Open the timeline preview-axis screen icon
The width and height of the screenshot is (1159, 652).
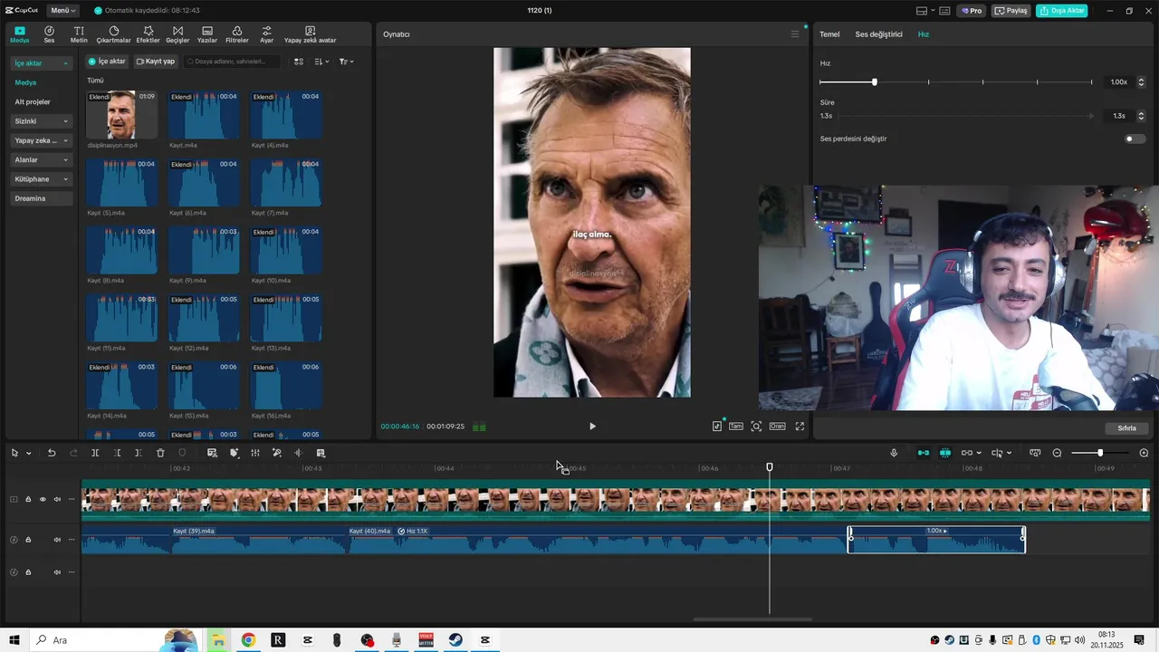(1035, 453)
